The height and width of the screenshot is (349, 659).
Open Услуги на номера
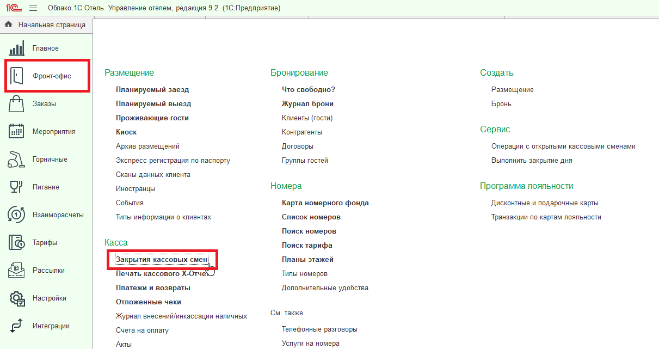pos(311,344)
